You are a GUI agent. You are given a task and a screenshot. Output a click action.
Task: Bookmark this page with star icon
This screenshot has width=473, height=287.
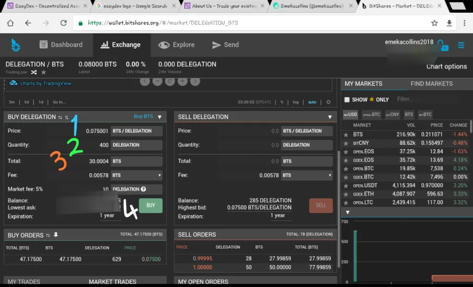pyautogui.click(x=435, y=23)
